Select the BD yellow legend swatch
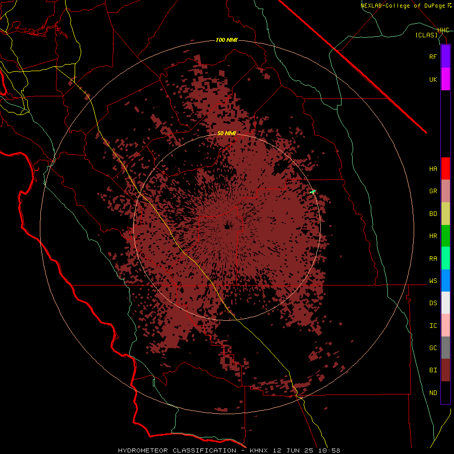This screenshot has height=454, width=454. (x=445, y=214)
